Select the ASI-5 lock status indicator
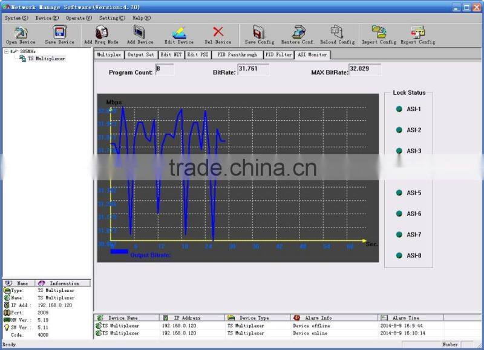The image size is (484, 350). pos(399,193)
